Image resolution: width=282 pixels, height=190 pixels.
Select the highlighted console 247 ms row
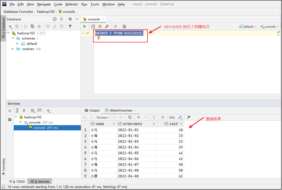coord(47,127)
